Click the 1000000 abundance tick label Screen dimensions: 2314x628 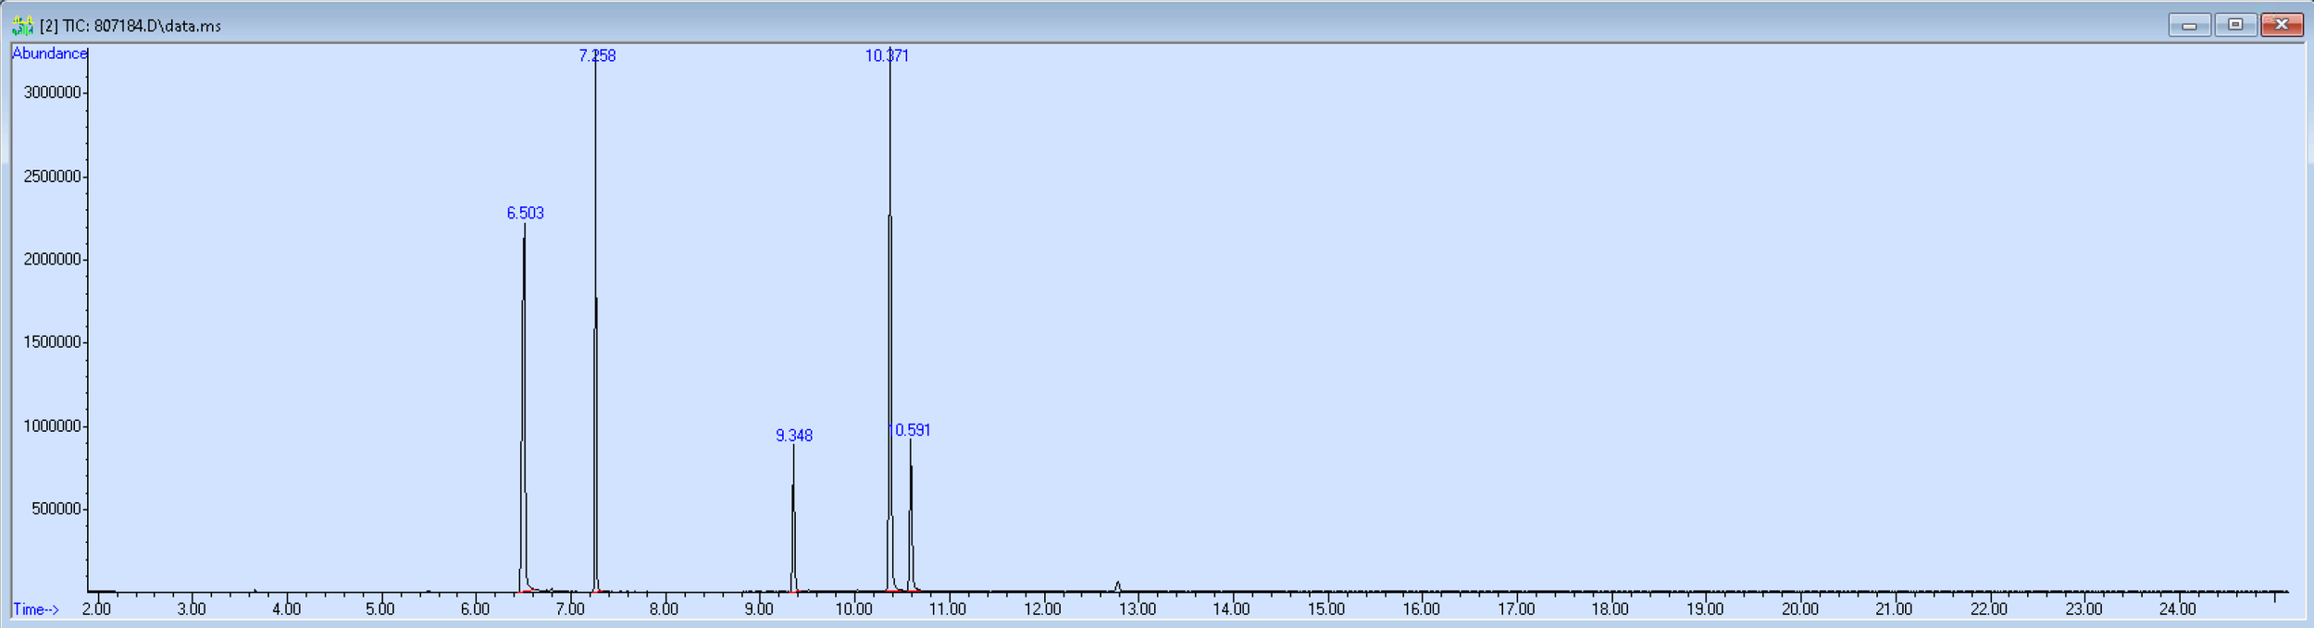53,426
